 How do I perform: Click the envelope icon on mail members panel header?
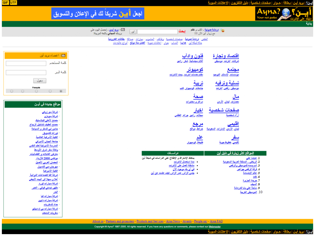(x=64, y=55)
